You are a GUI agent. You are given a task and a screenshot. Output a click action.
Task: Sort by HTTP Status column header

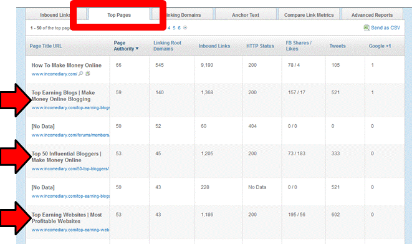click(x=260, y=46)
